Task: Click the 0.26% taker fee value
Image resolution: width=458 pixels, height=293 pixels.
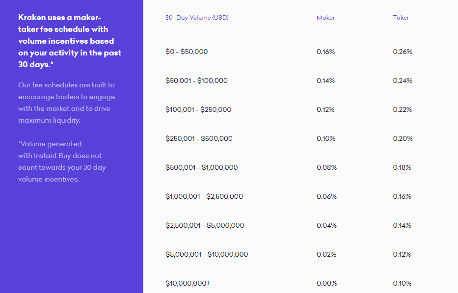Action: tap(403, 52)
